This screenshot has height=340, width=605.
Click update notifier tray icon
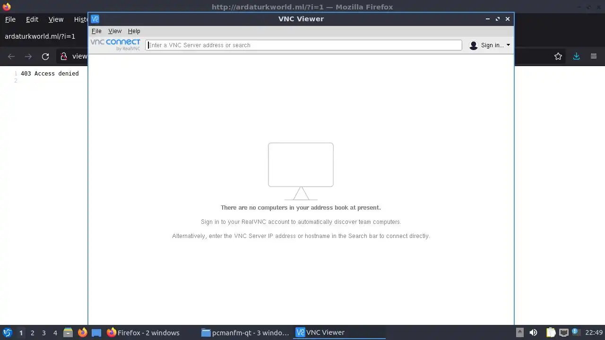click(575, 332)
